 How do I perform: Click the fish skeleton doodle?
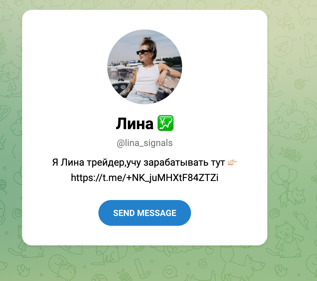290,154
